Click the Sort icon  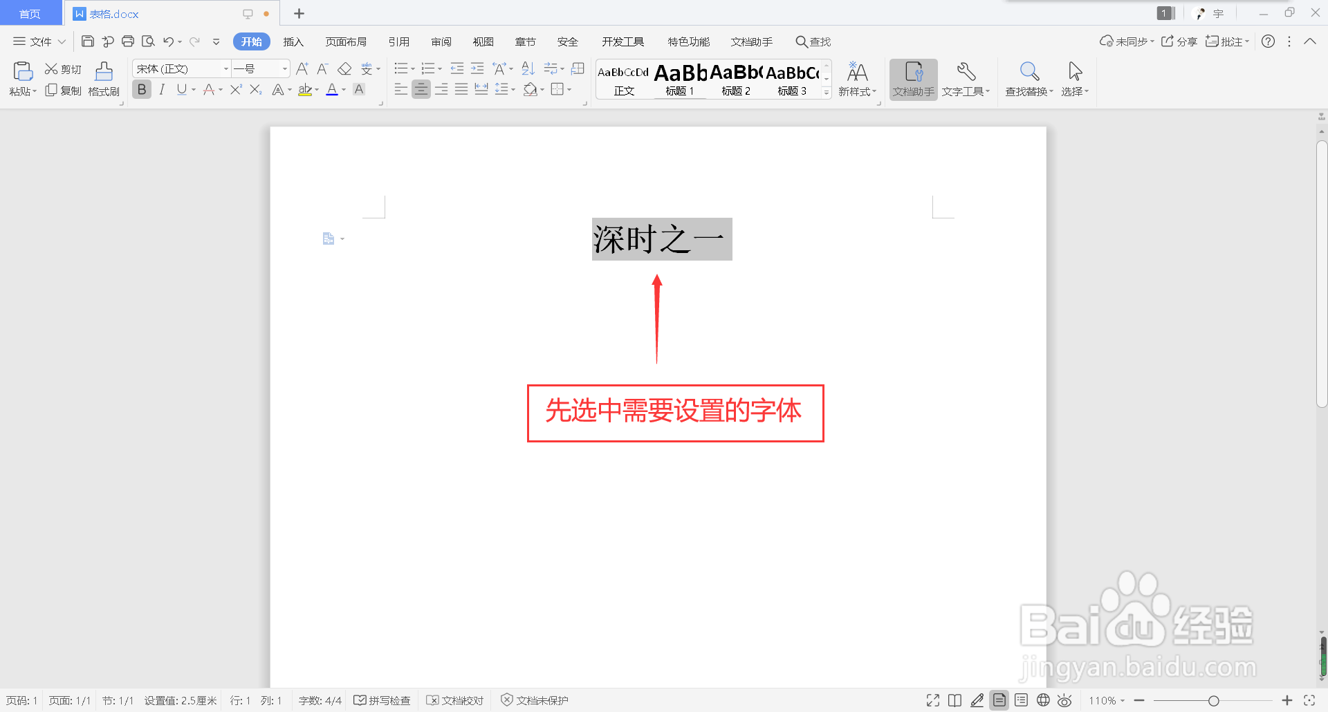528,68
